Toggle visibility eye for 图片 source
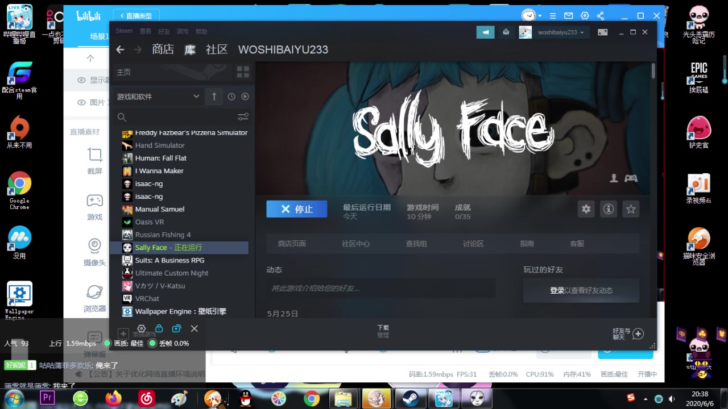 [82, 102]
